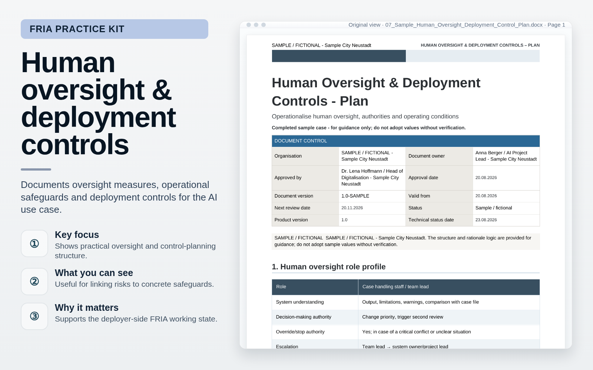Click the 'HUMAN OVERSIGHT & DEPLOYMENT CONTROLS – PLAN' header
Screen dimensions: 593x370
click(x=480, y=45)
